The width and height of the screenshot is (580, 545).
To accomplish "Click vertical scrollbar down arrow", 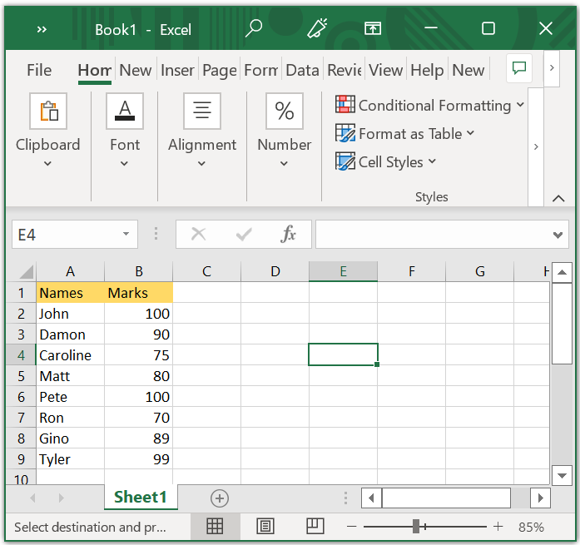I will [563, 476].
